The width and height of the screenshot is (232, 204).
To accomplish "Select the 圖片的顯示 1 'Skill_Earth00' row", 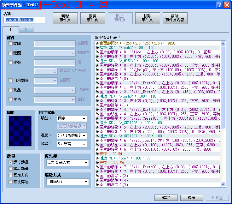I will pyautogui.click(x=157, y=83).
